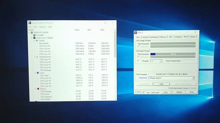Screen dimensions: 220x123
Task: Click the Open Hardware Monitor title bar icon
Action: pyautogui.click(x=30, y=23)
